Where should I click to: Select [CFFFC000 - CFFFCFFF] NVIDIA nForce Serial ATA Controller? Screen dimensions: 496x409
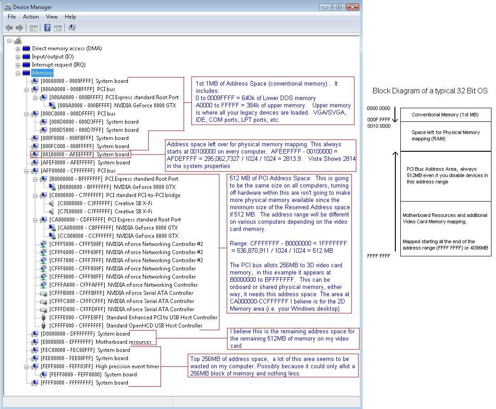point(122,301)
